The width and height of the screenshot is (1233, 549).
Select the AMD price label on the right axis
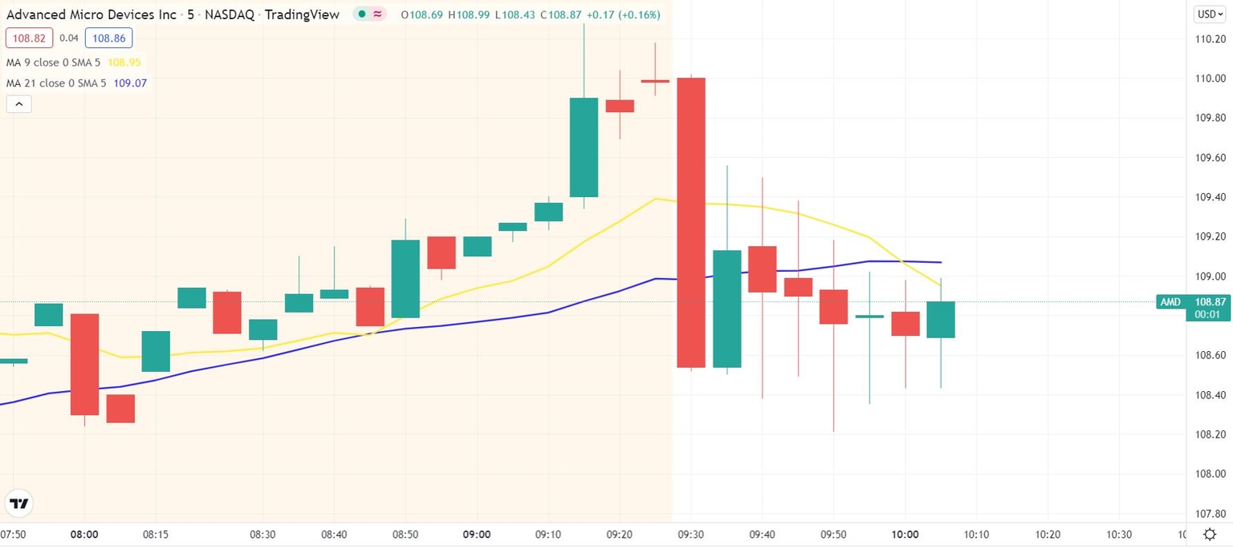pyautogui.click(x=1194, y=302)
